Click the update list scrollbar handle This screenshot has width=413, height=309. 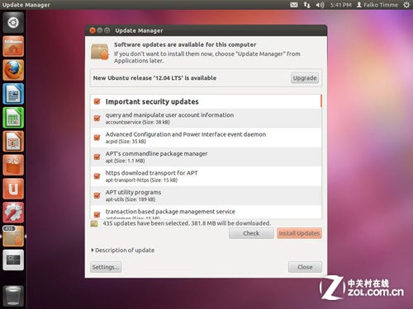coord(321,101)
